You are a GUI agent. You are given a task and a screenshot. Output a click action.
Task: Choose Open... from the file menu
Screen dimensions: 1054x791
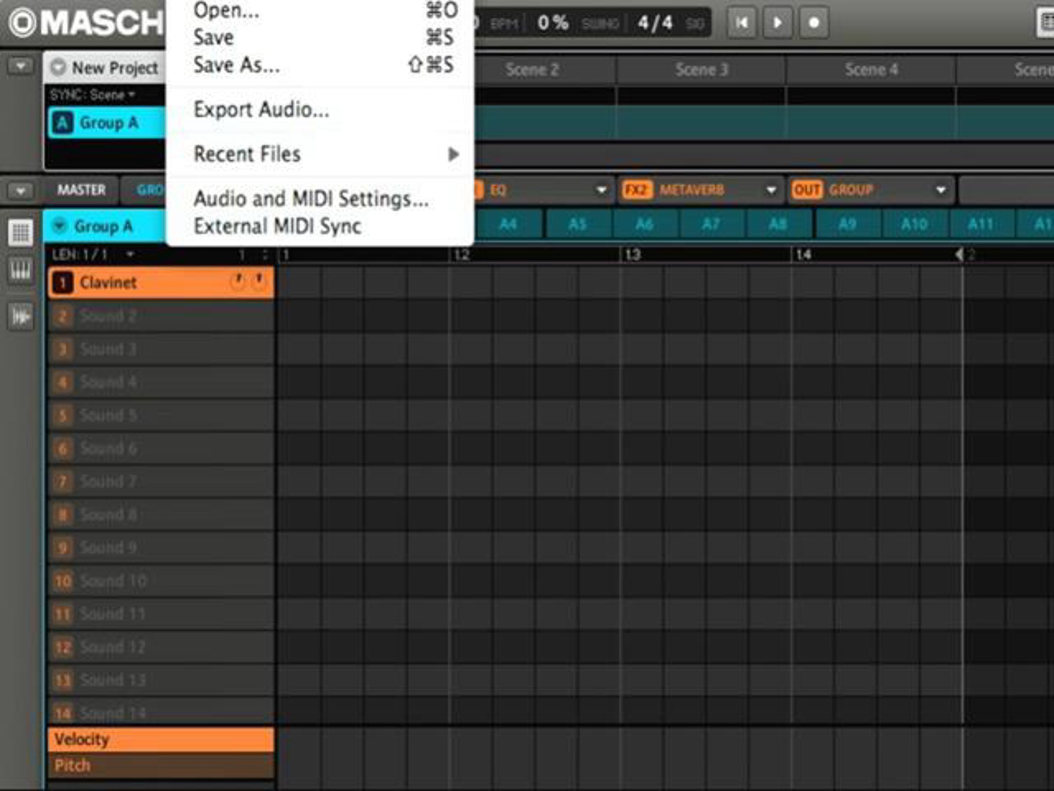[x=320, y=11]
